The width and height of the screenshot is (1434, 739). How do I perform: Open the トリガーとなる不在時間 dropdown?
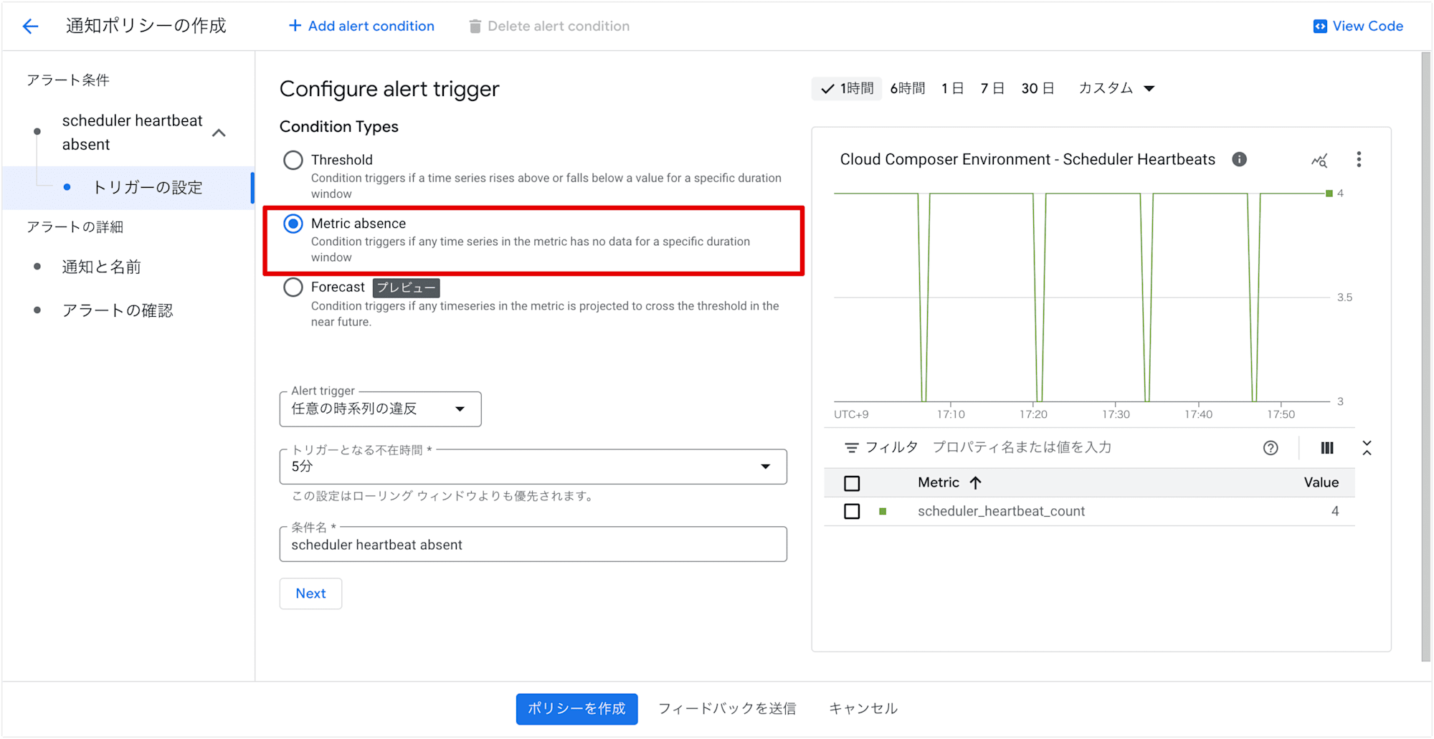533,467
